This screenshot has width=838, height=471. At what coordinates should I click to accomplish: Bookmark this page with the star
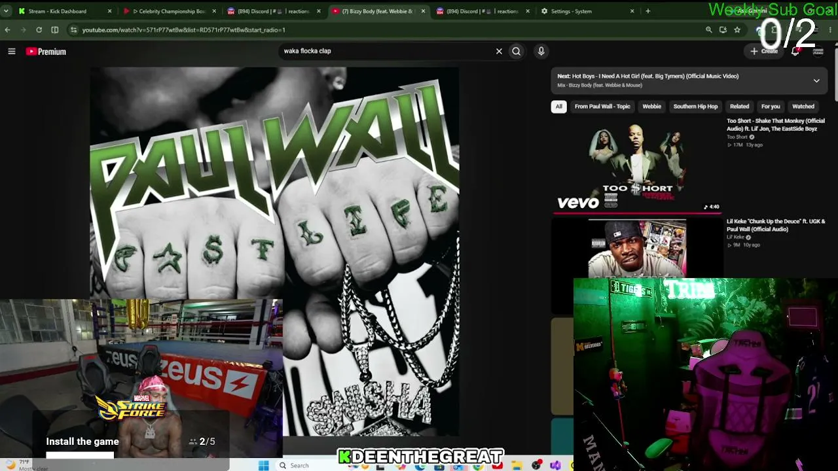pyautogui.click(x=737, y=29)
